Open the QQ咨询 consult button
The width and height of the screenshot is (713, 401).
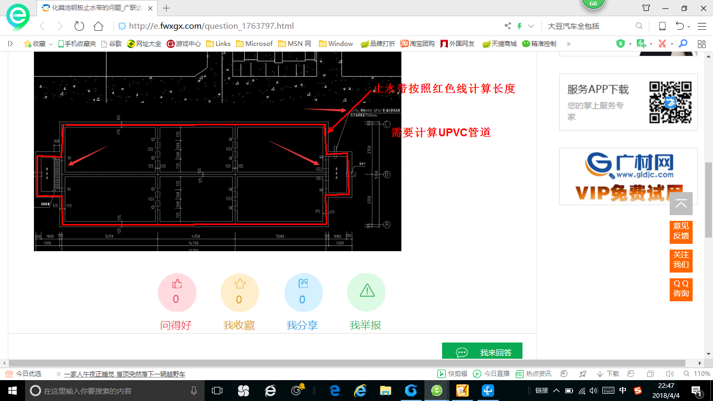681,289
